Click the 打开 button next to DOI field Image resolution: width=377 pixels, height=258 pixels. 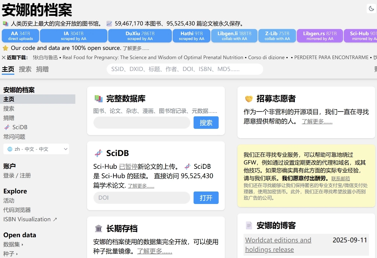pyautogui.click(x=206, y=198)
